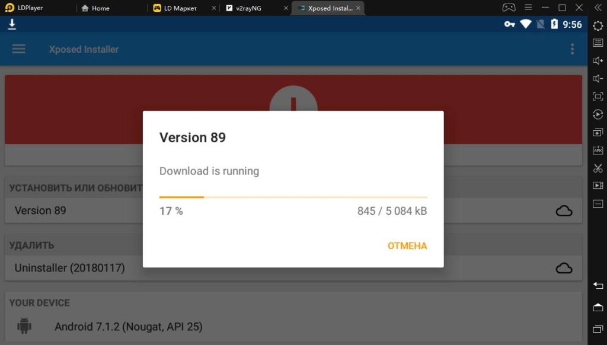Open Xposed Installer overflow menu

point(572,49)
